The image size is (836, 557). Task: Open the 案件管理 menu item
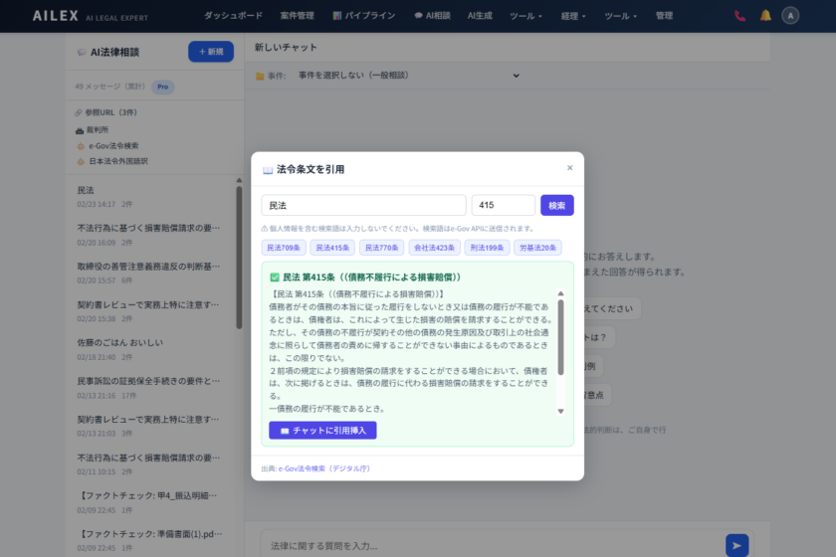pos(297,16)
